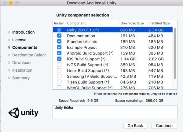183x132 pixels.
Task: Select Tizen Build Support (*) label
Action: (88, 82)
